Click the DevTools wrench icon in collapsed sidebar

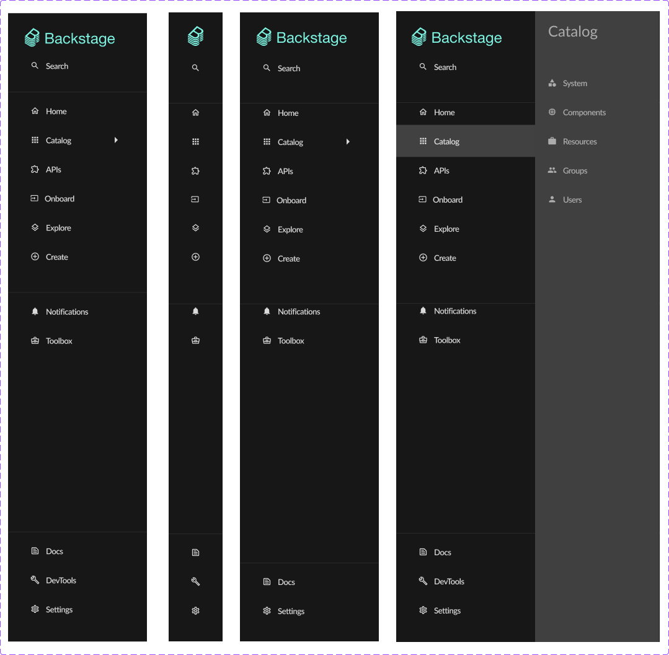195,581
